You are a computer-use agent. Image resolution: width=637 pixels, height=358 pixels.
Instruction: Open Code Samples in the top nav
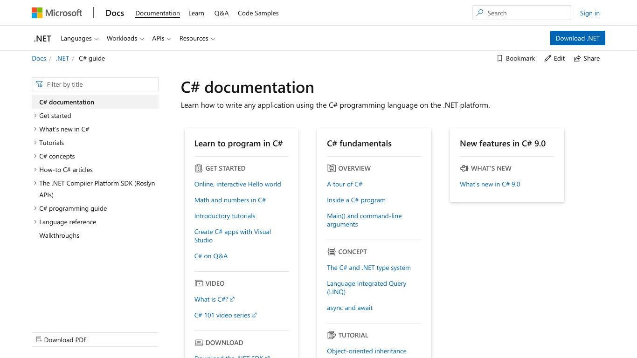click(x=258, y=13)
